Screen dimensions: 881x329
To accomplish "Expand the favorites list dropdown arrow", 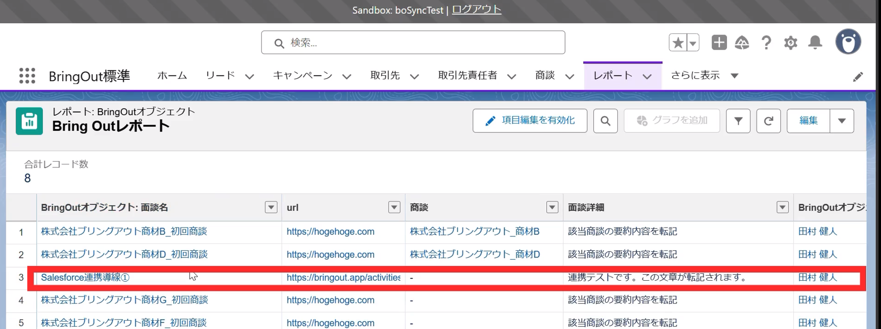I will (693, 43).
